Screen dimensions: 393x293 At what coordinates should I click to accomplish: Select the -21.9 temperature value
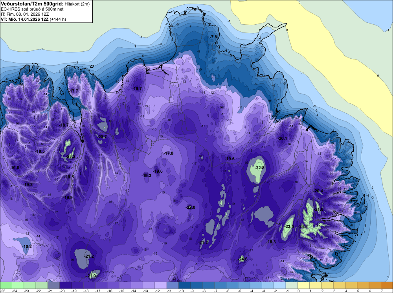(92, 276)
